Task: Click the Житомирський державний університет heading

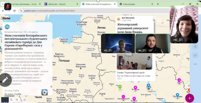Action: (x=133, y=28)
